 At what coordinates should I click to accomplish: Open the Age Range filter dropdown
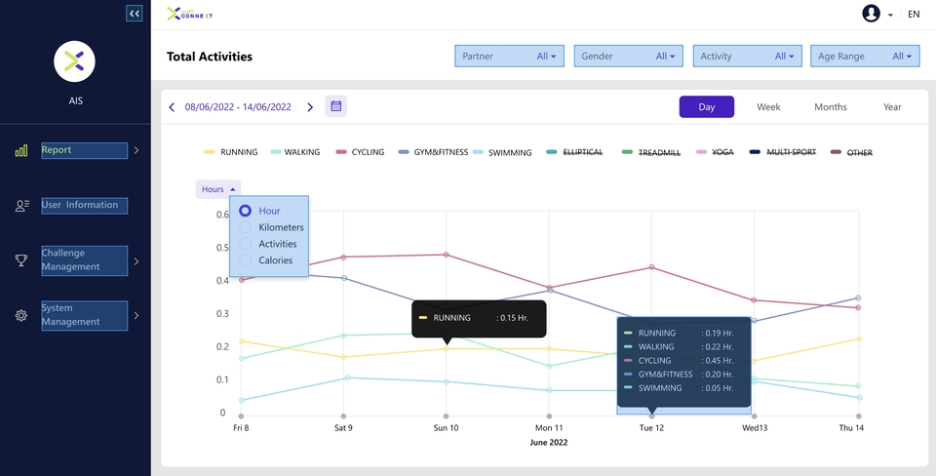coord(865,57)
